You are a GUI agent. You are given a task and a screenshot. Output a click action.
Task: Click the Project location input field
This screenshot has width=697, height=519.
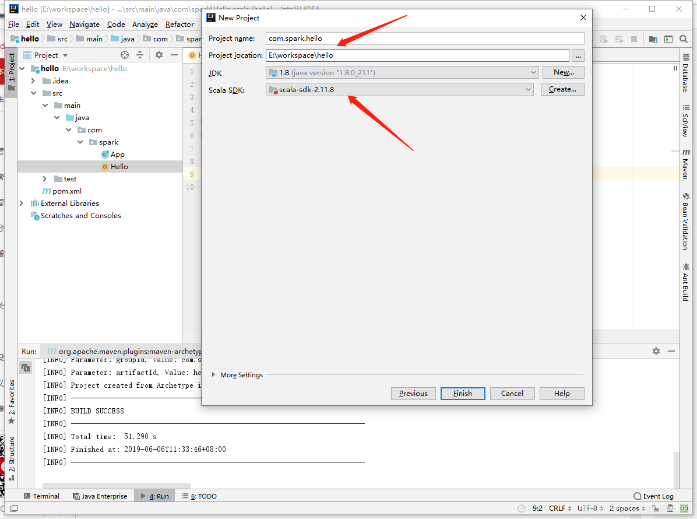click(x=417, y=55)
